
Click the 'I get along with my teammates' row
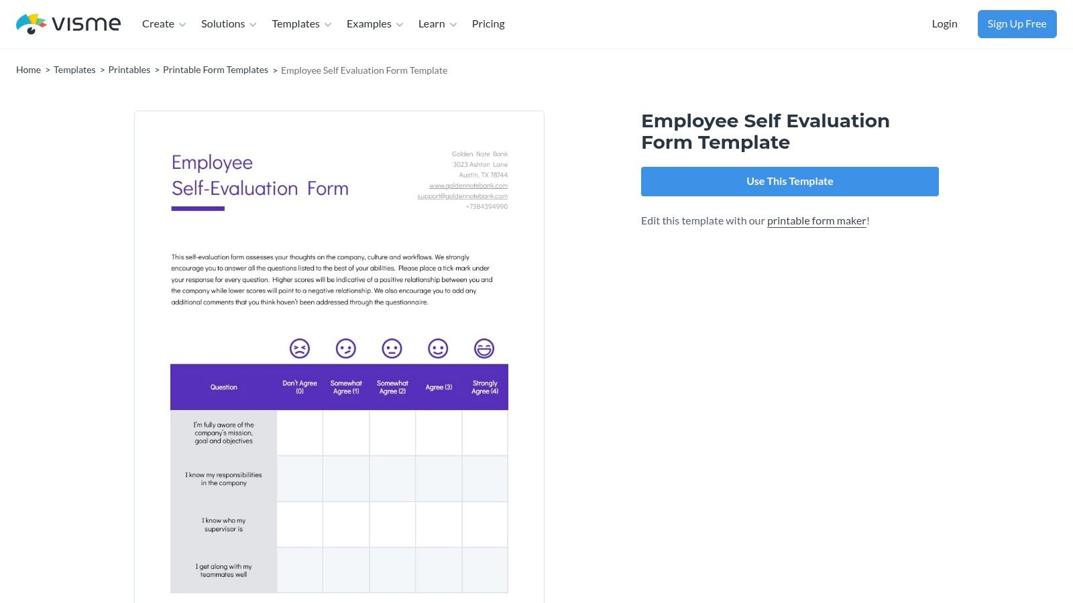(223, 570)
